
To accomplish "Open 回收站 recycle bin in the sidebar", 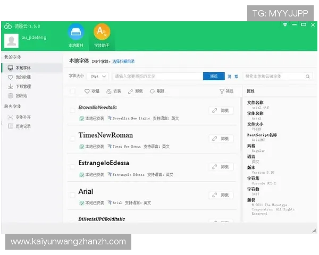I will tap(18, 96).
